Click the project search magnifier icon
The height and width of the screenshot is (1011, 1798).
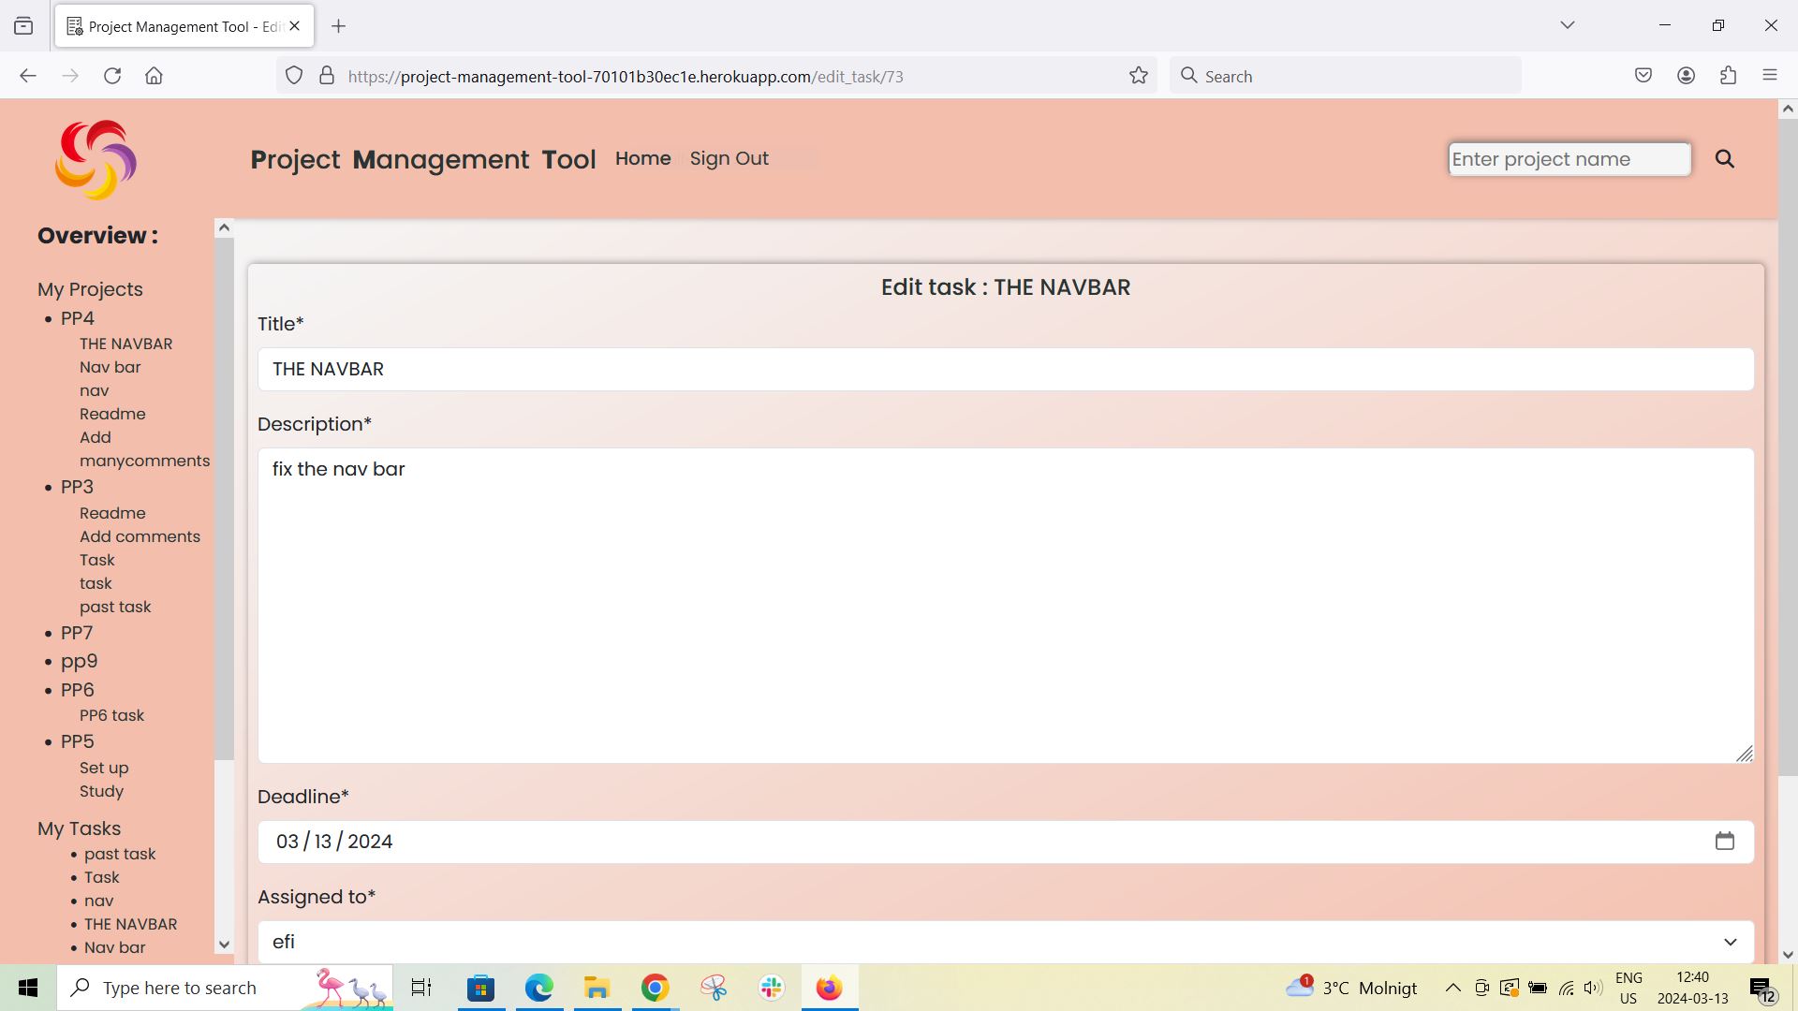click(1726, 159)
